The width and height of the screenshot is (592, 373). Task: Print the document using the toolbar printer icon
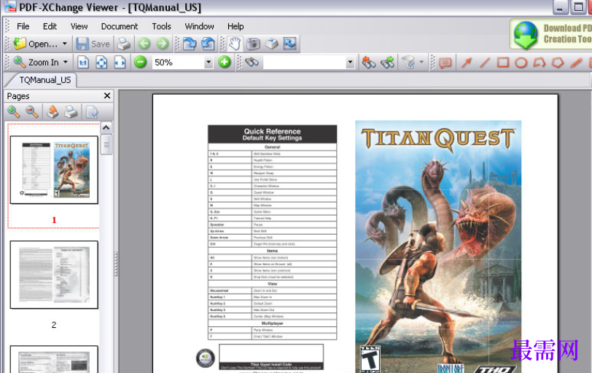point(123,44)
